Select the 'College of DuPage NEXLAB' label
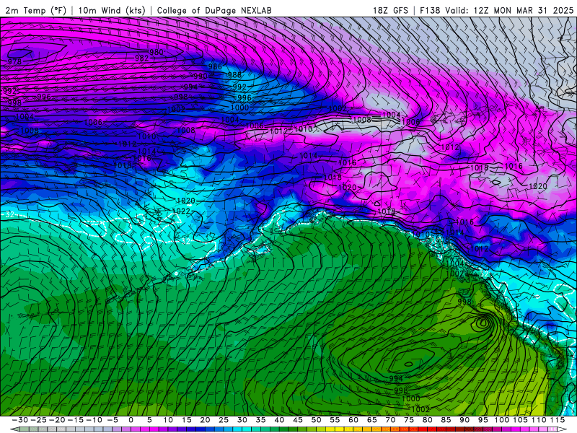577x433 pixels. 214,10
